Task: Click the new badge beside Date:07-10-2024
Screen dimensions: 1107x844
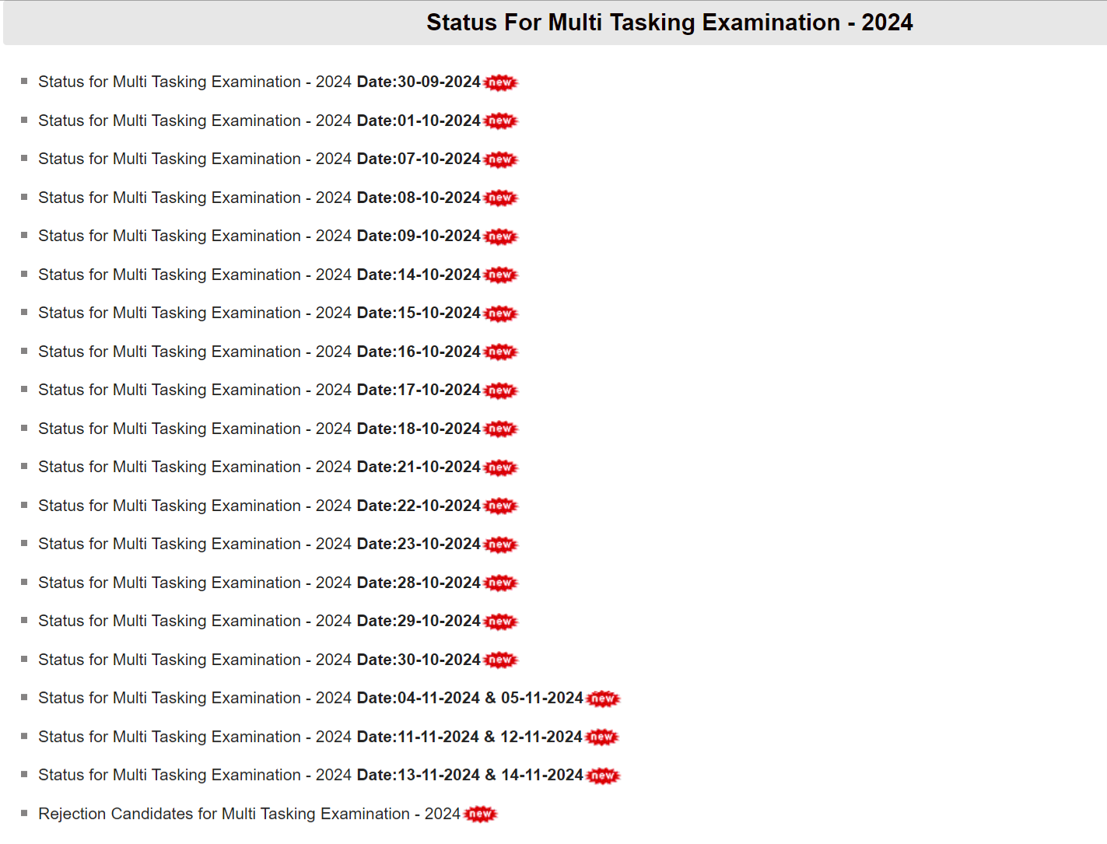Action: point(500,159)
